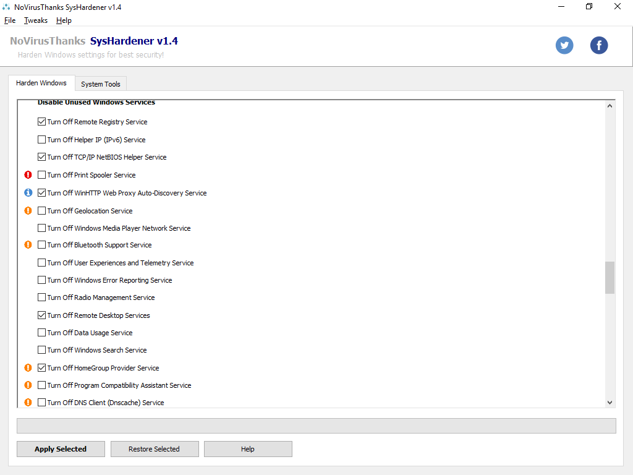Check Turn Off User Experiences and Telemetry Service
The height and width of the screenshot is (475, 633).
coord(41,262)
